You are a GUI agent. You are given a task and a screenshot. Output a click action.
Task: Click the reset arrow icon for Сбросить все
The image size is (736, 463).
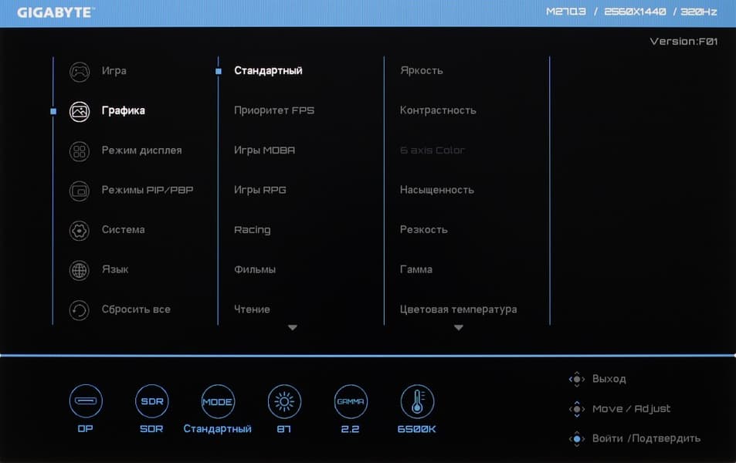click(x=80, y=310)
